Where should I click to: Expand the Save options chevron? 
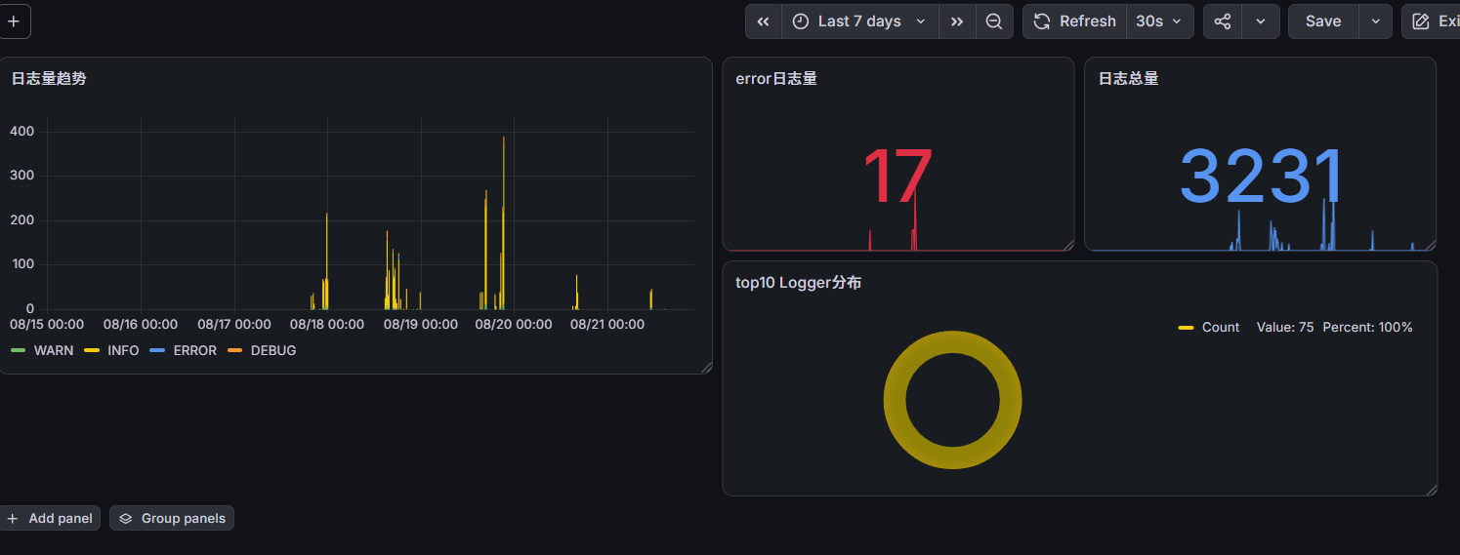coord(1376,21)
